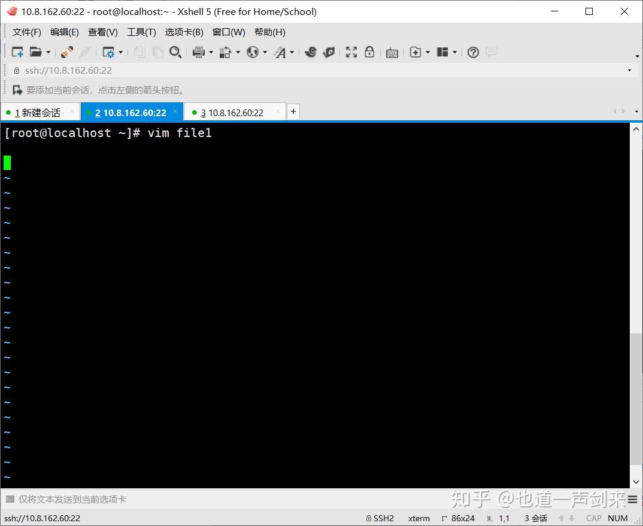Open the 查看(V) menu
The height and width of the screenshot is (526, 643).
pos(103,32)
